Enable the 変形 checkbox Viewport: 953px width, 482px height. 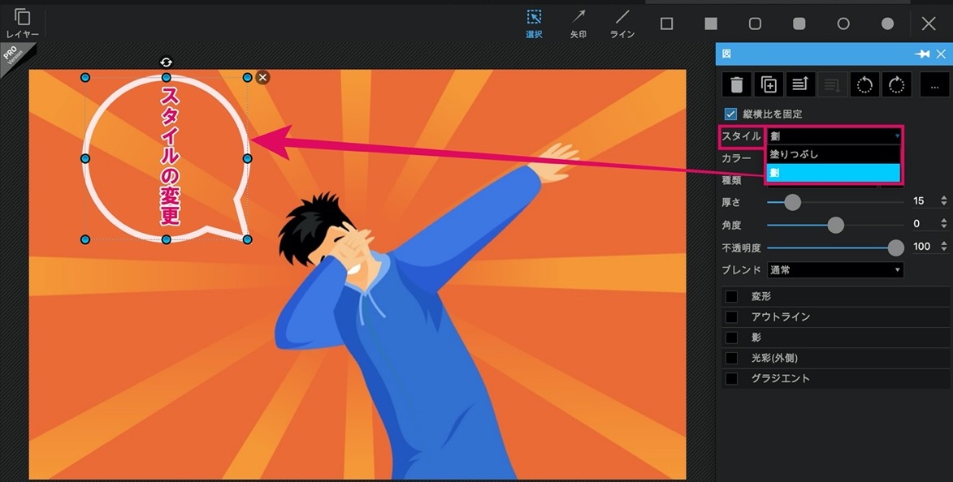pyautogui.click(x=732, y=296)
